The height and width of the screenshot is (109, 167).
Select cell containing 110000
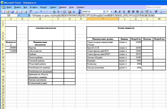(x=11, y=51)
